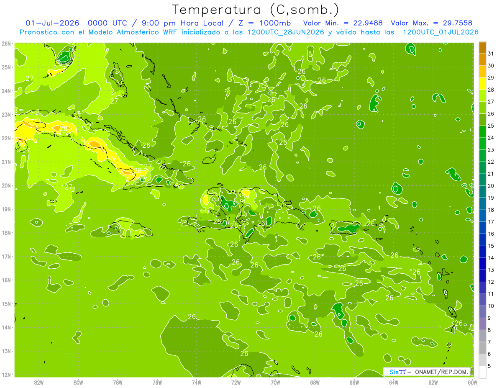Click the 24N latitude label

tap(6, 91)
